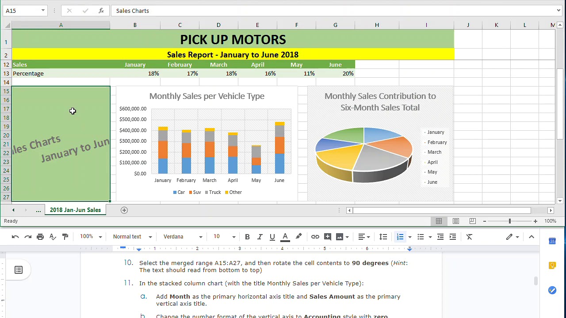
Task: Select the merged cell containing Sales Charts
Action: 61,144
